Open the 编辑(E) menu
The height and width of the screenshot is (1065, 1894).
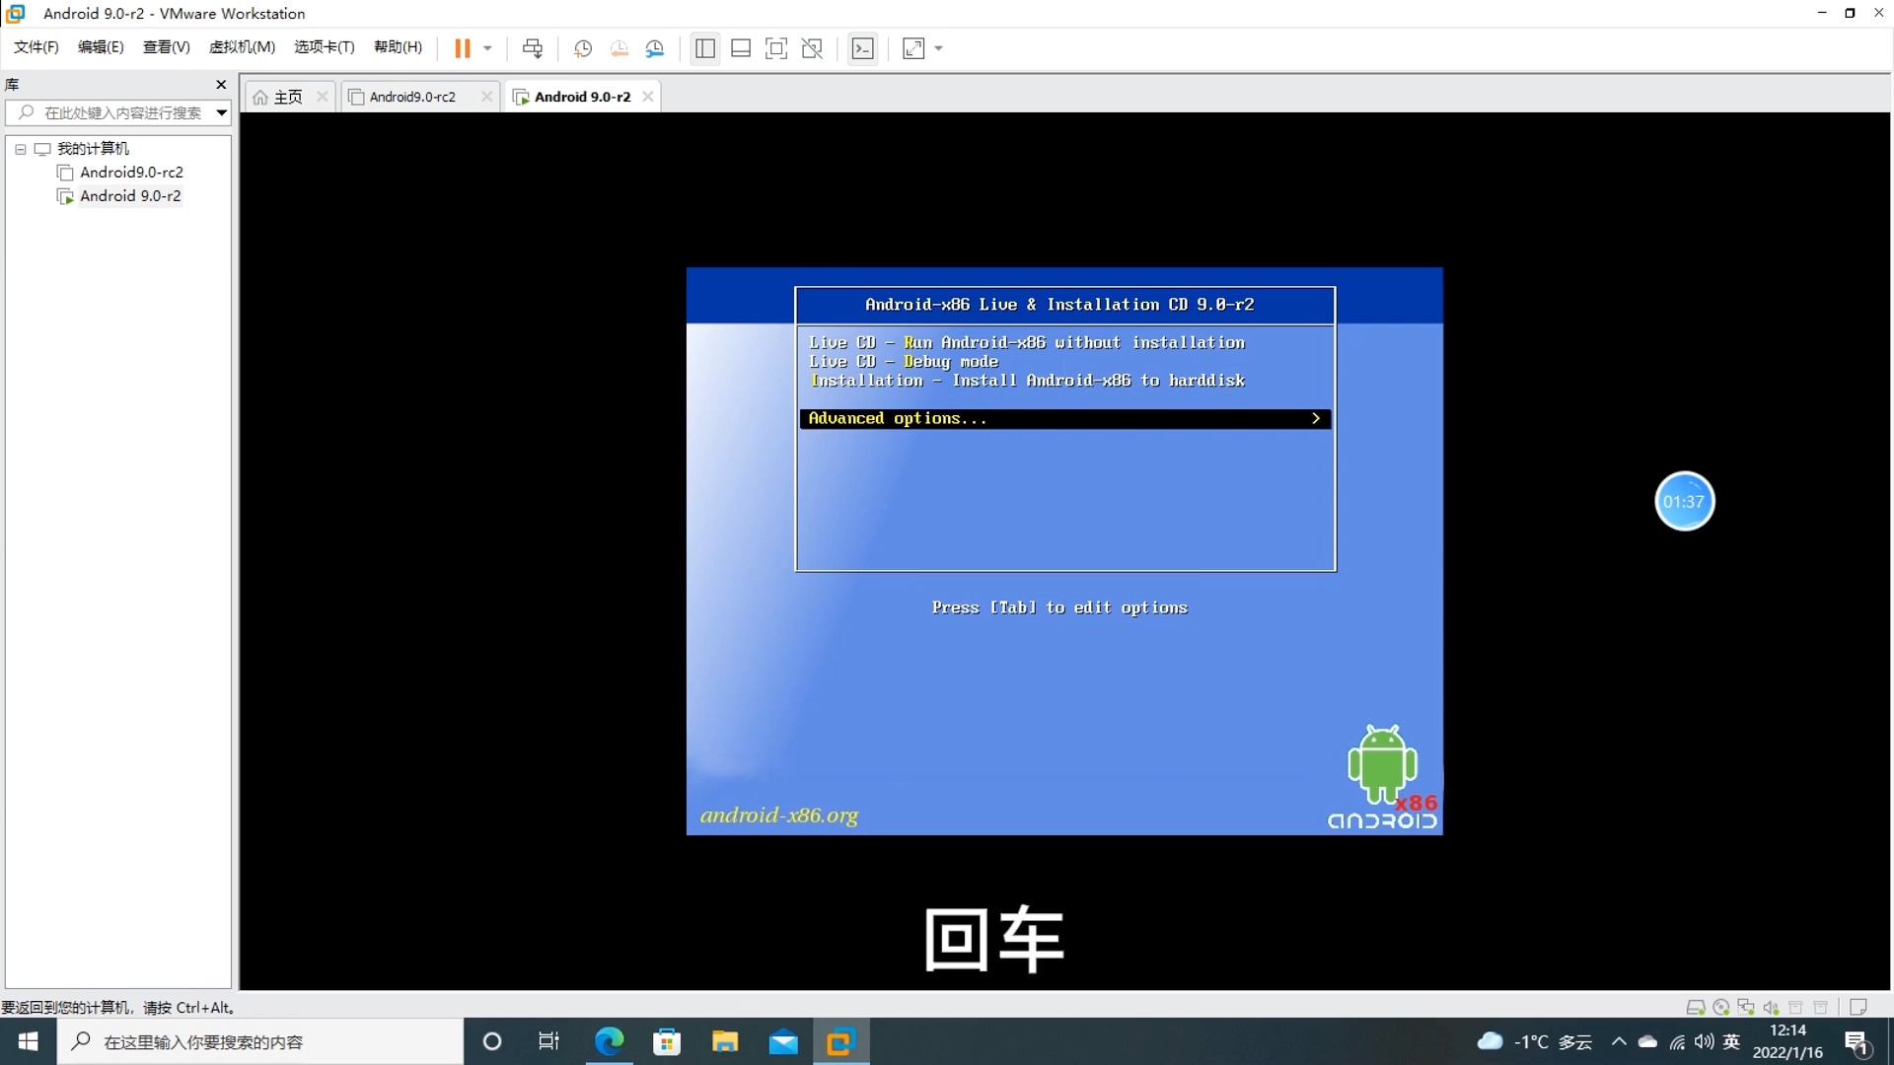pyautogui.click(x=101, y=47)
